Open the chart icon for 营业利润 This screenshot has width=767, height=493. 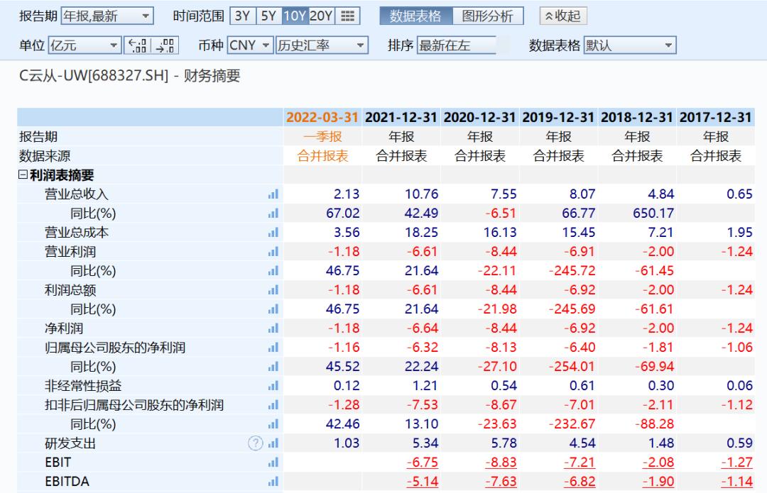click(273, 251)
